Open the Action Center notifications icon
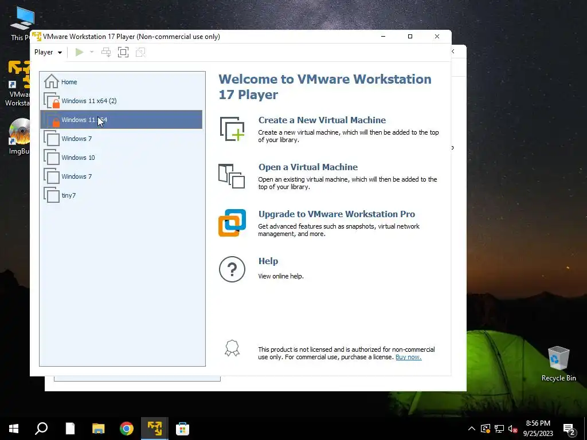This screenshot has width=587, height=440. 569,429
